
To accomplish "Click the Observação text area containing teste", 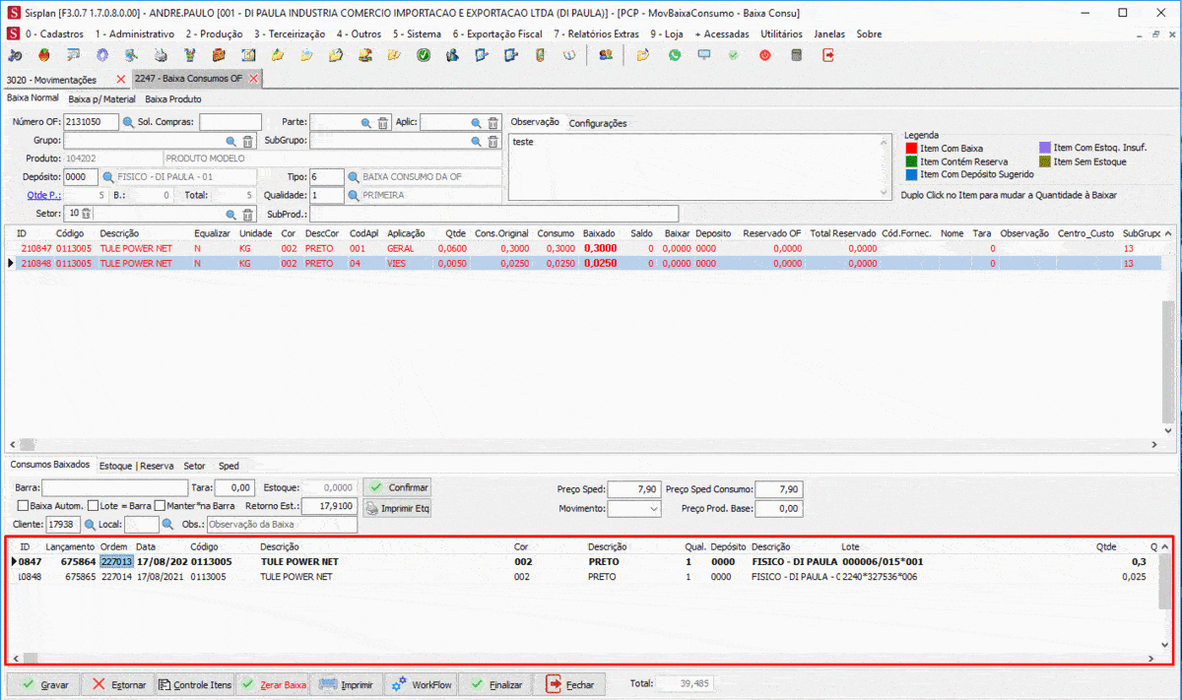I will [698, 168].
